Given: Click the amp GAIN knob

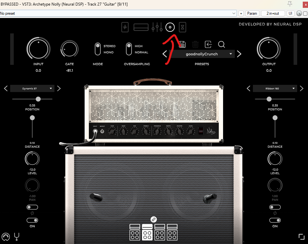Looking at the screenshot, I should click(x=112, y=131).
